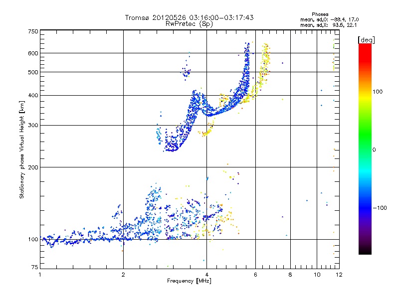399x299 pixels.
Task: Click the x-axis label '1'
Action: (40, 275)
